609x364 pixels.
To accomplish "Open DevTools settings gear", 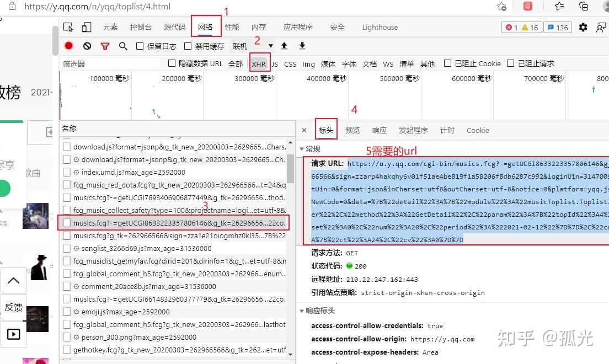I will (583, 27).
